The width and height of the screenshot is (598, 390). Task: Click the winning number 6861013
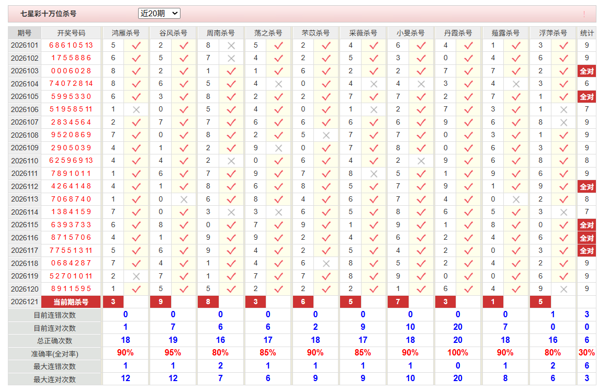point(71,46)
